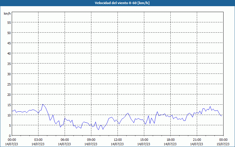Click the y-axis label '15'
235x147 pixels.
click(x=9, y=105)
